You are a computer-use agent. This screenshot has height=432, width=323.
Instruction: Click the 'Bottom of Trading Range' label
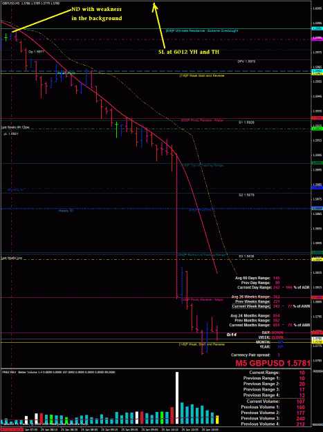pyautogui.click(x=202, y=255)
